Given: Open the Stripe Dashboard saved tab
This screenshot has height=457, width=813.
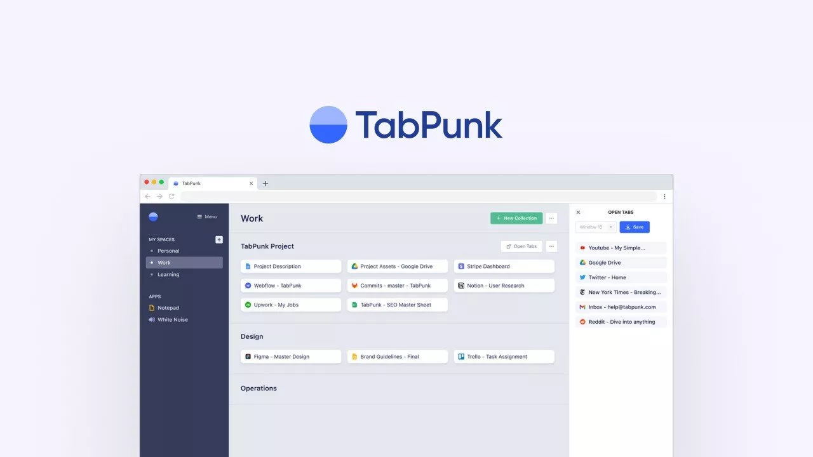Looking at the screenshot, I should pos(504,267).
